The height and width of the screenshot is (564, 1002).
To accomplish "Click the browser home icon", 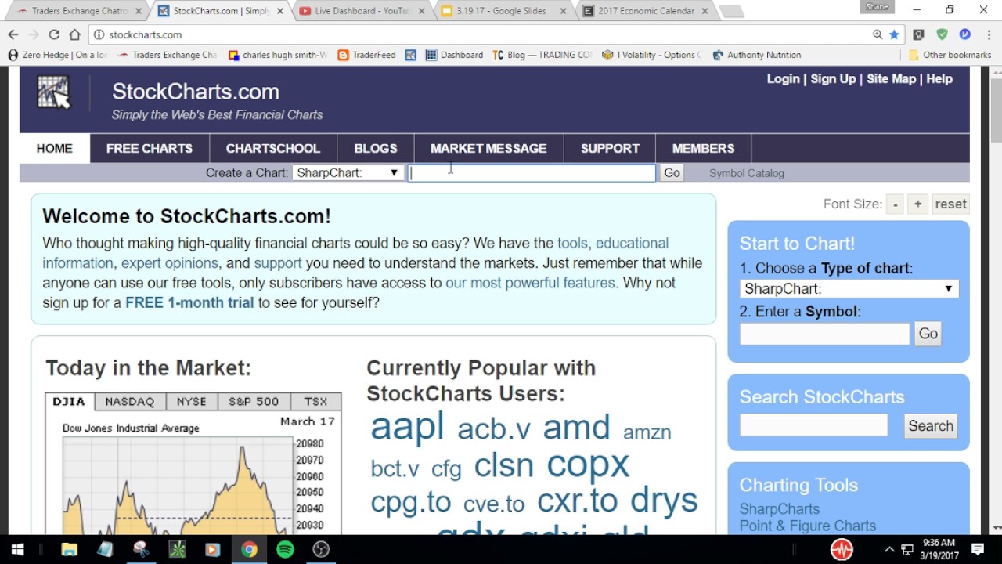I will tap(74, 34).
